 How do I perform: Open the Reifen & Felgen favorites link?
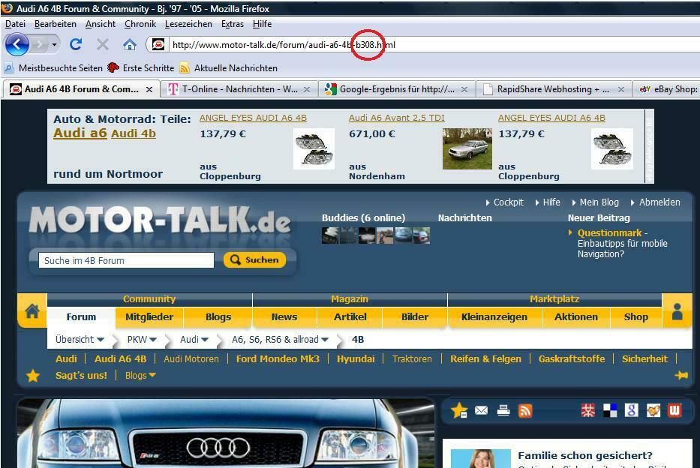click(x=485, y=359)
